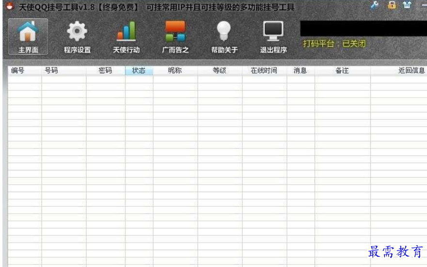The height and width of the screenshot is (267, 427).
Task: Click 退出程序 monitor icon
Action: [x=273, y=31]
